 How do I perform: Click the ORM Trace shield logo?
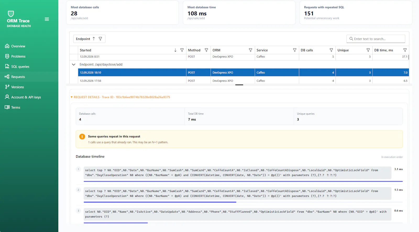[11, 14]
